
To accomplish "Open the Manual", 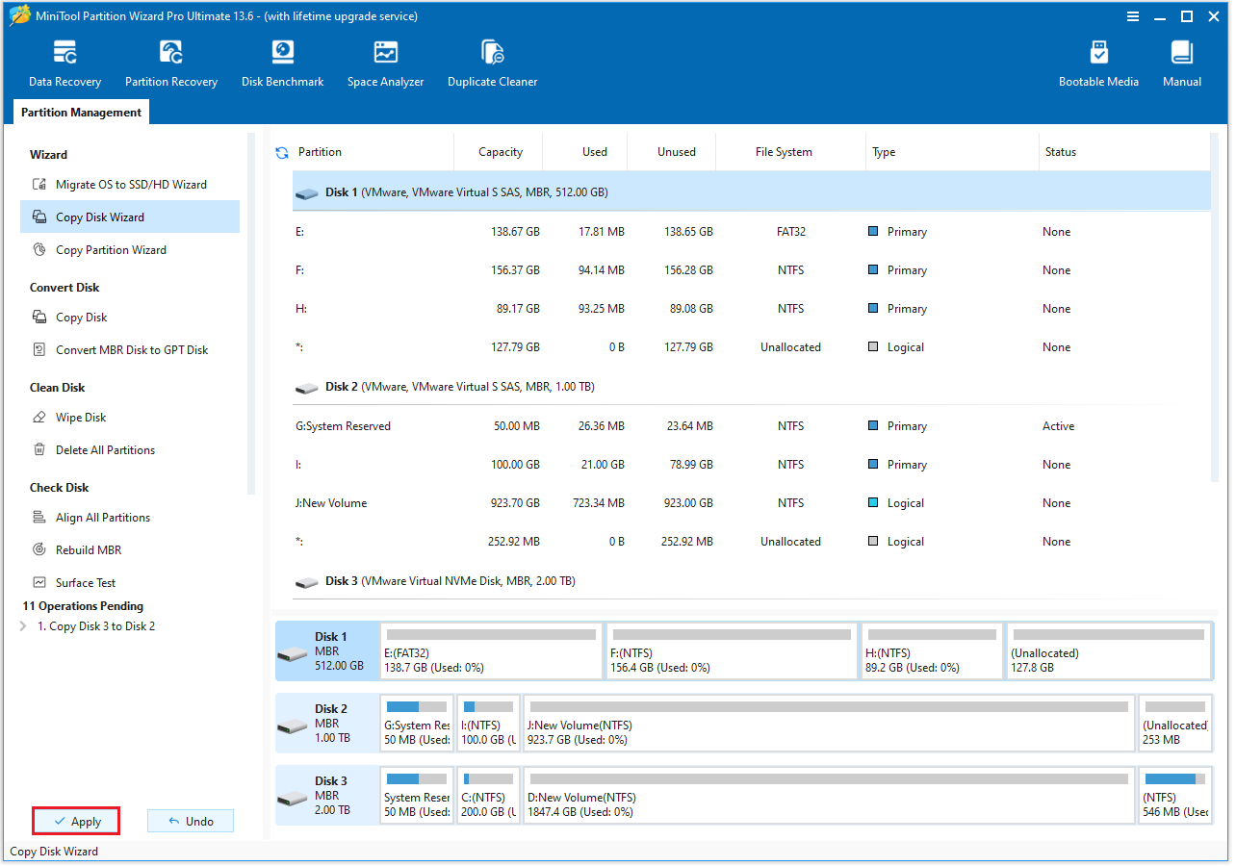I will (x=1182, y=64).
